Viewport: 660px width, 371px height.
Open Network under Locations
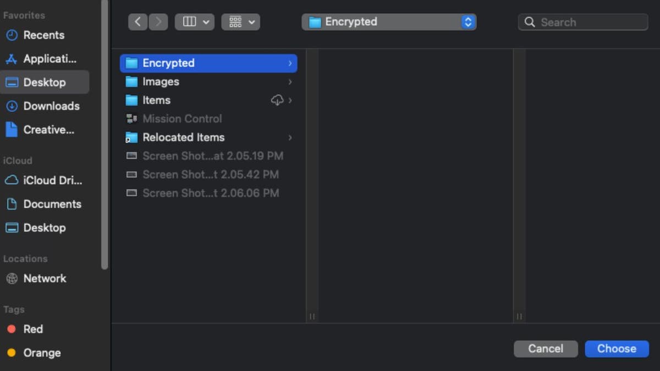coord(44,279)
